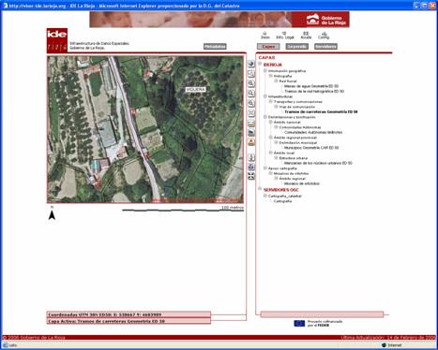
Task: Click the Metadatos button
Action: [x=215, y=47]
